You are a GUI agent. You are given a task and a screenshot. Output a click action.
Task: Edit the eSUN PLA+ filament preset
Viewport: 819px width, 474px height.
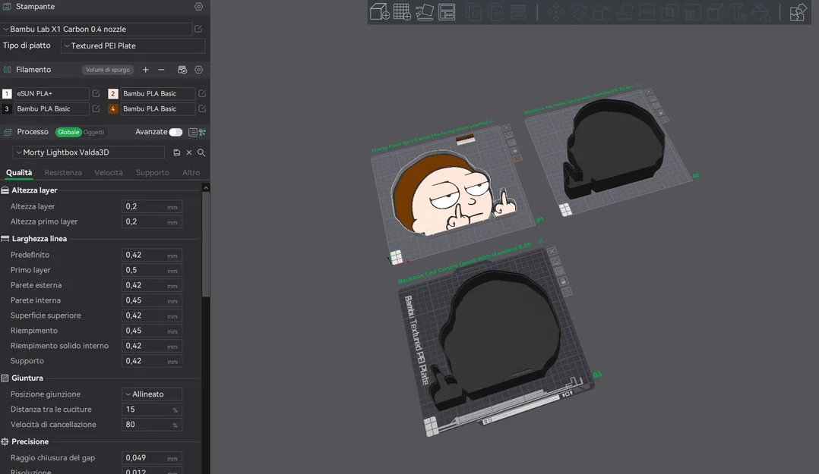[x=96, y=94]
